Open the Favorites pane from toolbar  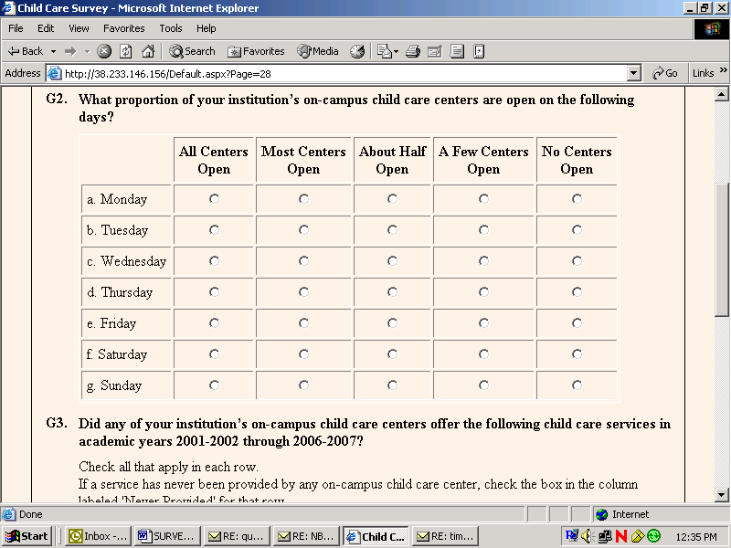click(256, 51)
